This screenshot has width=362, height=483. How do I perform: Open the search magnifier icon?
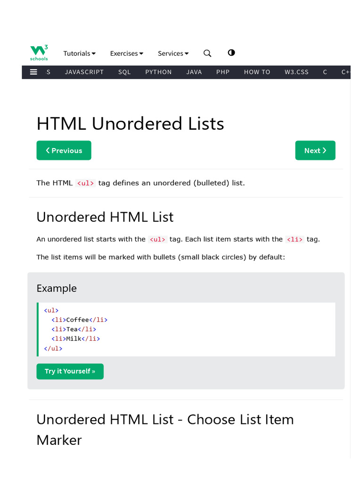click(x=207, y=53)
